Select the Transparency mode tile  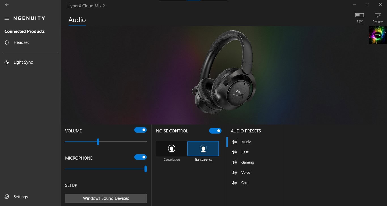click(x=203, y=149)
